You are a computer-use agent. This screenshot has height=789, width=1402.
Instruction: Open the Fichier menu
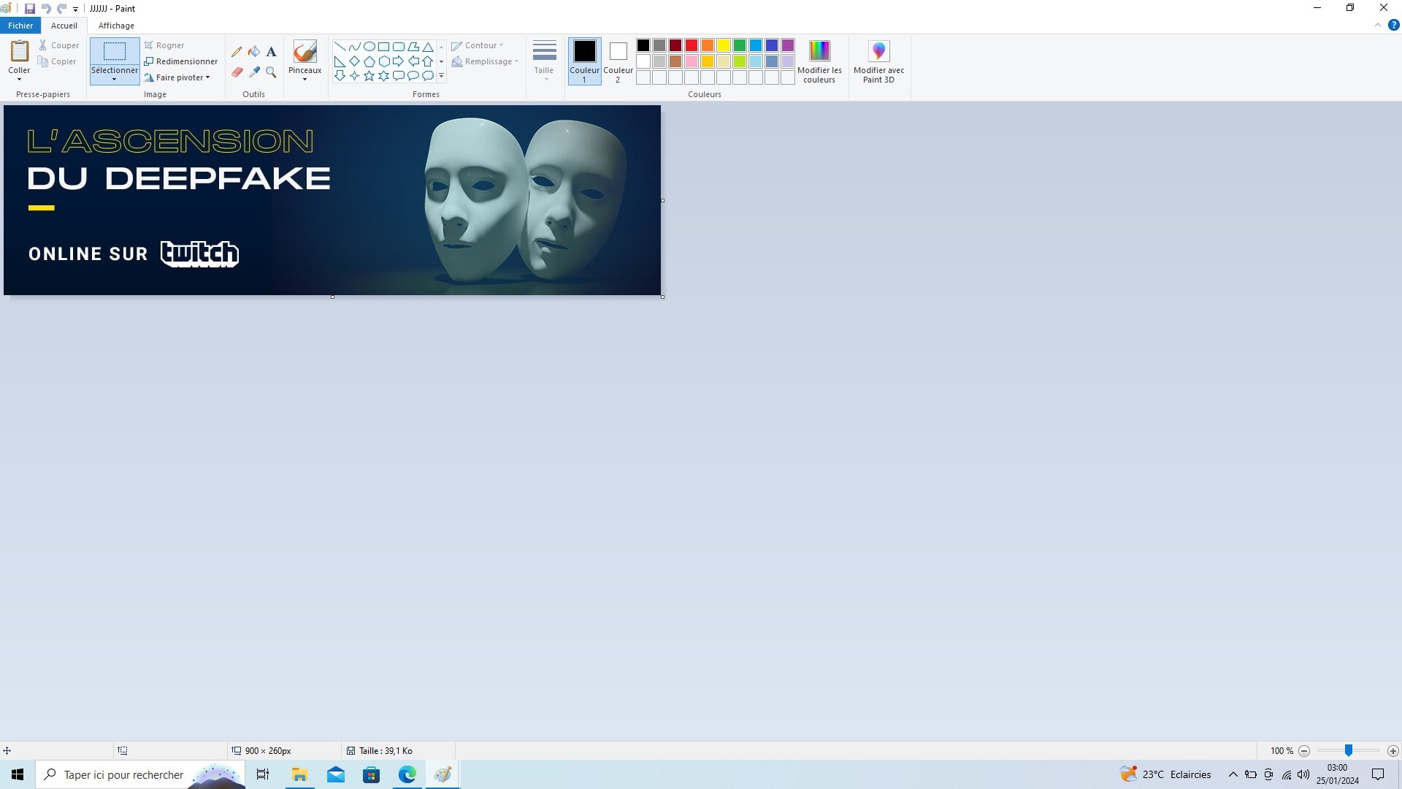20,26
